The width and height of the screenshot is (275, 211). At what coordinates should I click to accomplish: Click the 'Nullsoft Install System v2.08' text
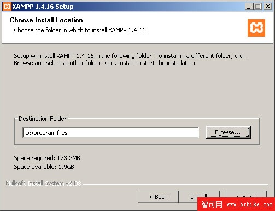(43, 183)
